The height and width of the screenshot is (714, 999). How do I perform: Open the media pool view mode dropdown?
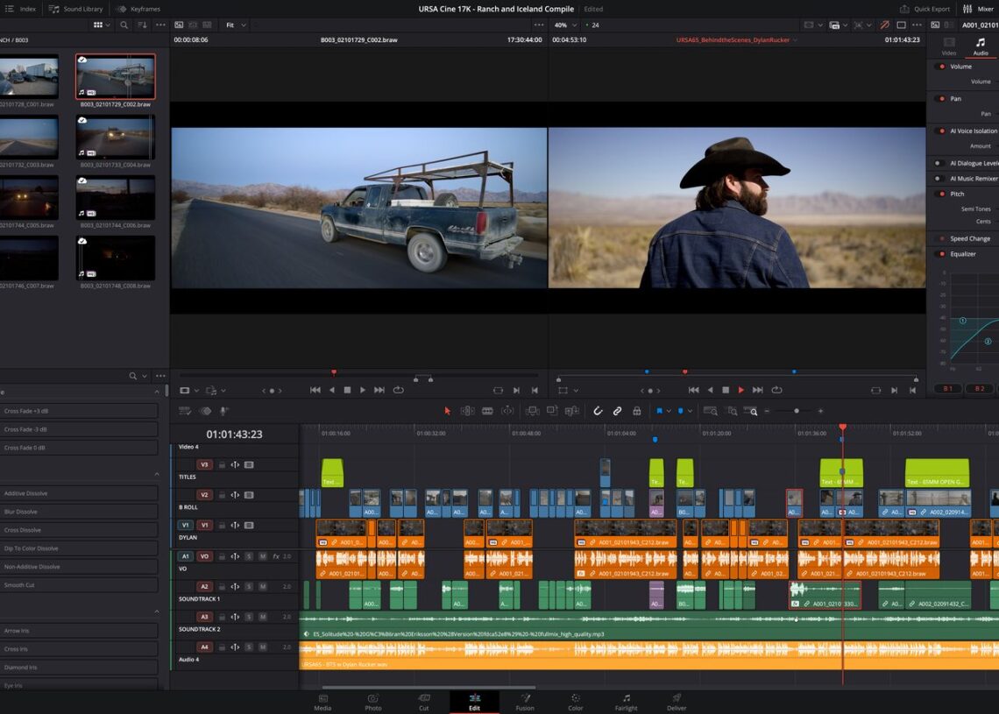pyautogui.click(x=102, y=25)
